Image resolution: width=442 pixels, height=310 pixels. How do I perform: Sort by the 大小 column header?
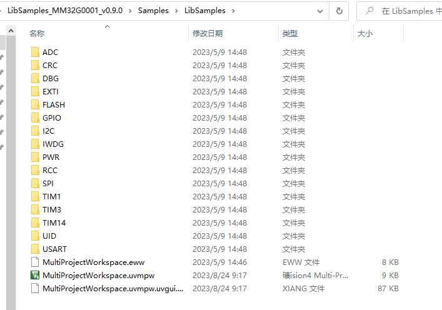365,34
